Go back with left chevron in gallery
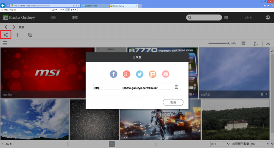The height and width of the screenshot is (148, 274). point(6,27)
